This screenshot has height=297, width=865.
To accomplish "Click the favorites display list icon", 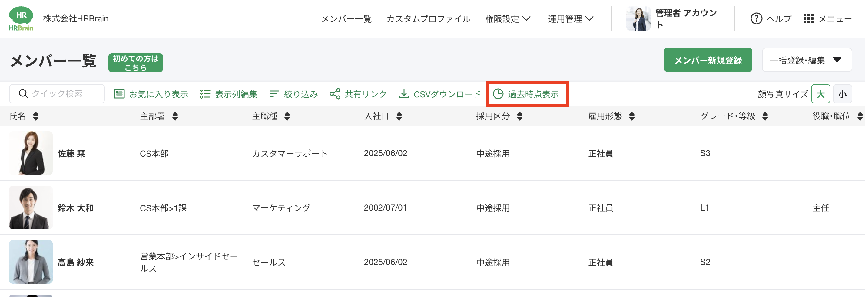I will (119, 94).
